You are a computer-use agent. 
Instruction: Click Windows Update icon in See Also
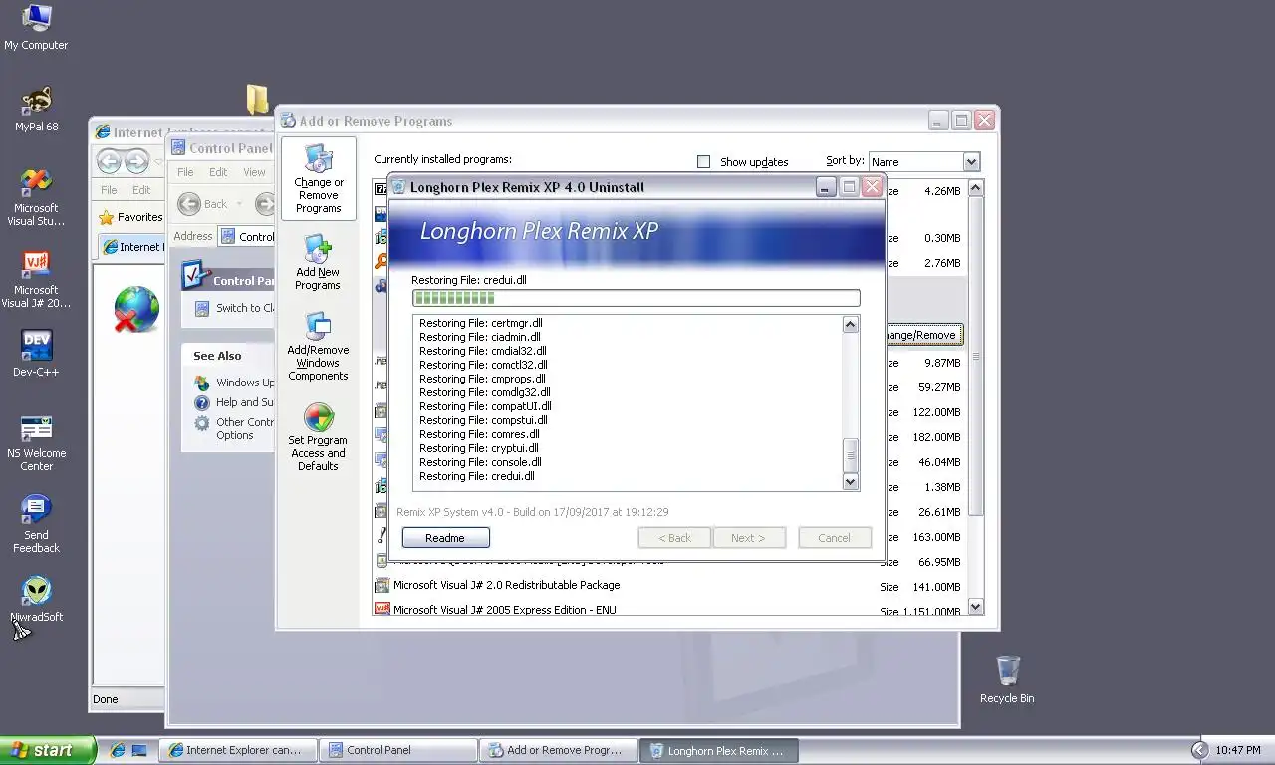(202, 382)
